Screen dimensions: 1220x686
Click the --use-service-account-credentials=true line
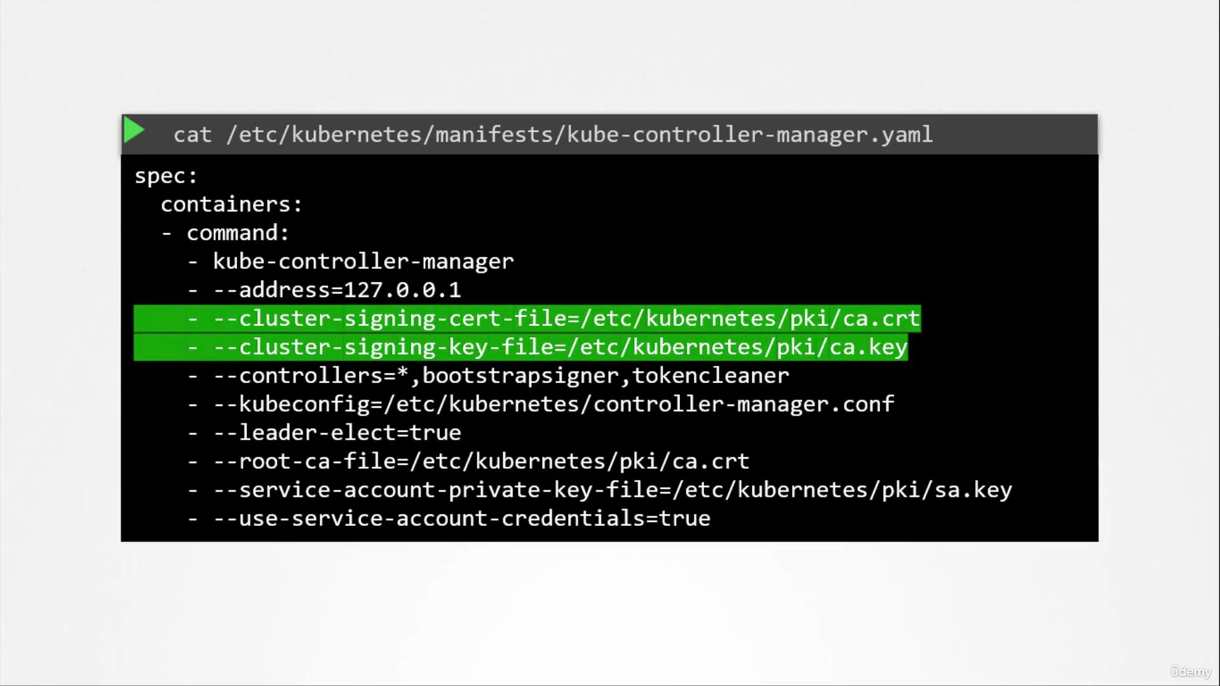pos(449,518)
